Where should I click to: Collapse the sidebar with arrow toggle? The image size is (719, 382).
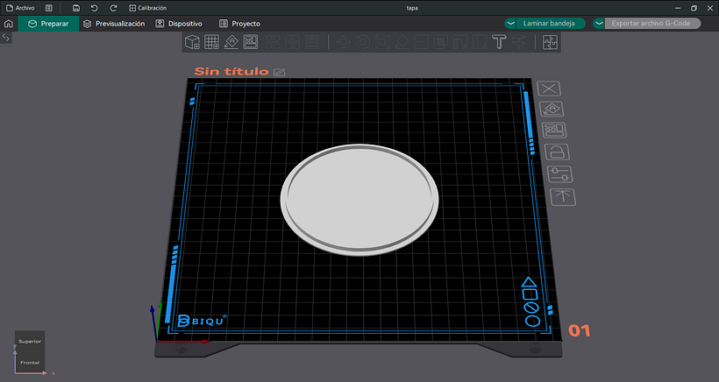point(6,38)
